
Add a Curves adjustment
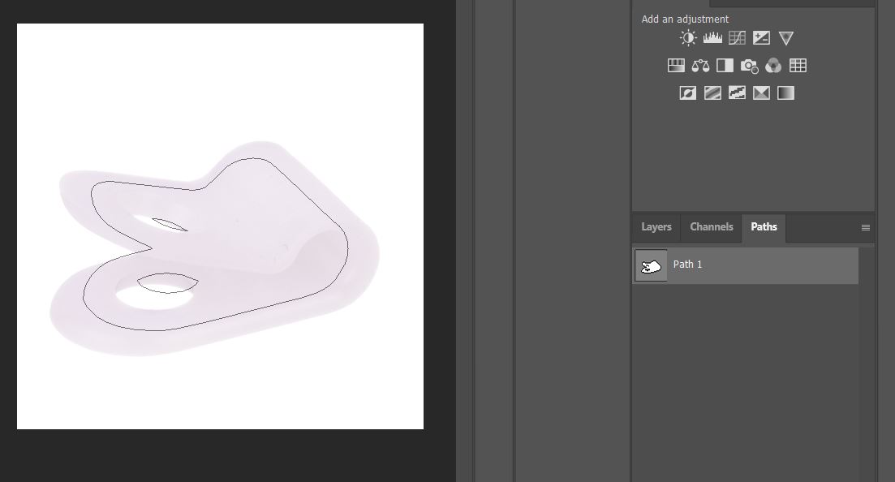click(x=737, y=38)
